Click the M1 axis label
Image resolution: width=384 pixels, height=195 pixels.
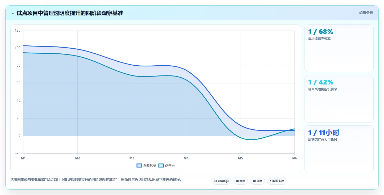pos(23,158)
